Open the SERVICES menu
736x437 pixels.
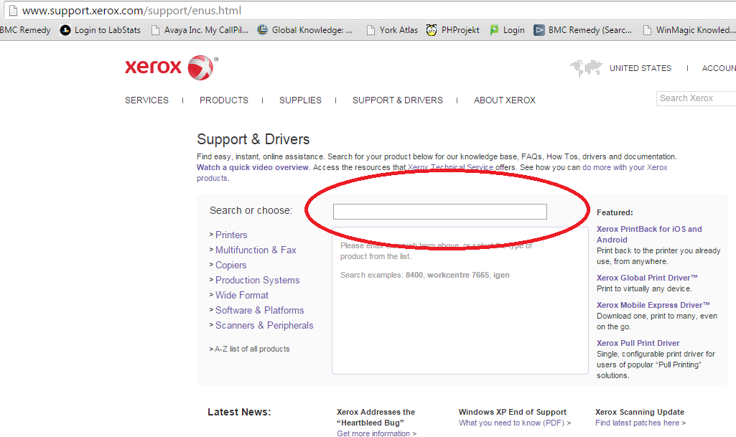tap(146, 100)
